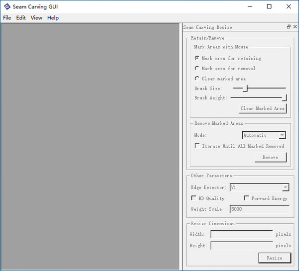Click the gray image canvas area
299x271 pixels.
[90, 146]
